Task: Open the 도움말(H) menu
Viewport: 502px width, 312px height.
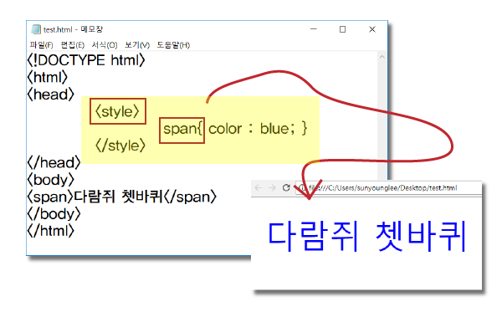Action: pos(173,45)
